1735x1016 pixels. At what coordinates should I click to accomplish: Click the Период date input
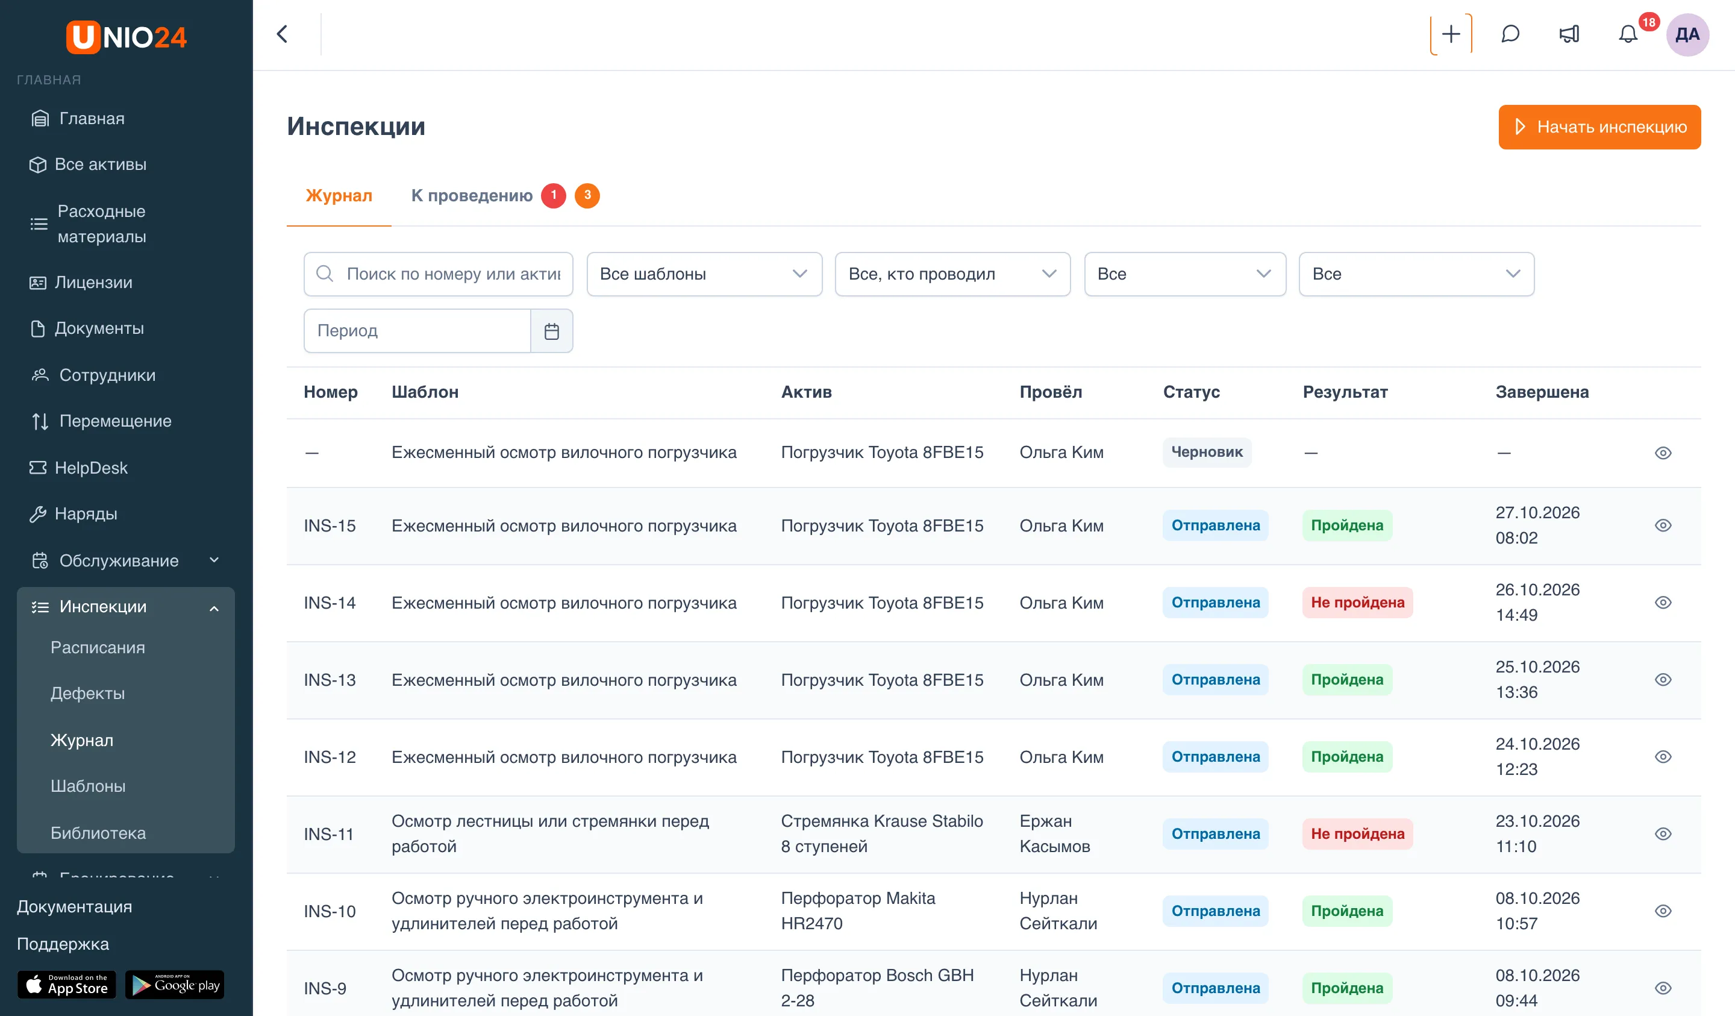[x=417, y=331]
